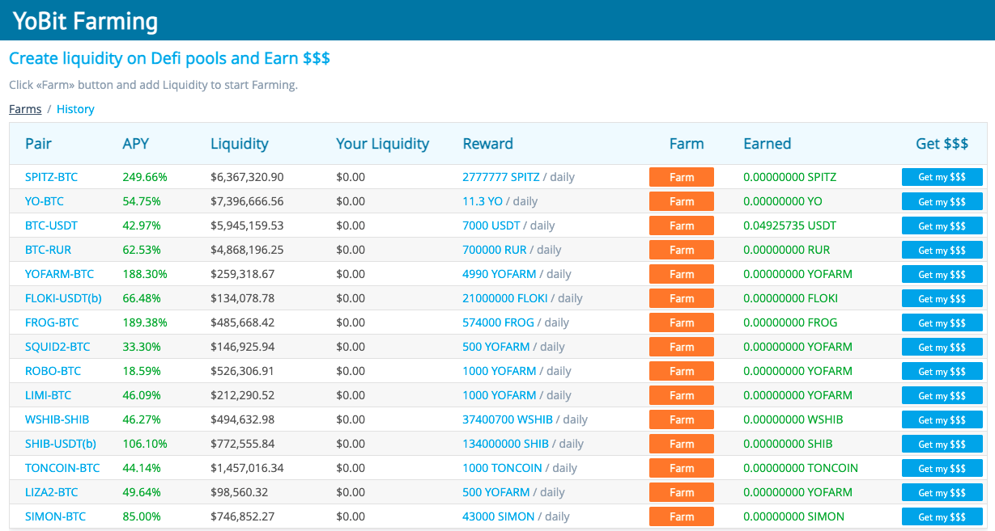Open the 700000 RUR reward link
This screenshot has height=531, width=995.
(x=494, y=250)
